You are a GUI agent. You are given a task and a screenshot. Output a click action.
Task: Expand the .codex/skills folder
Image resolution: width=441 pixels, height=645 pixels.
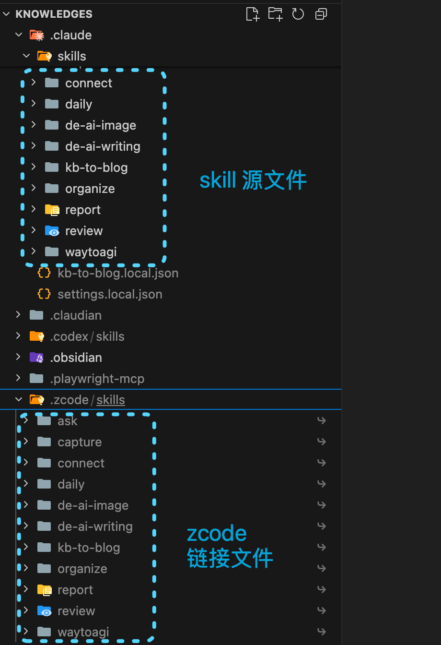click(19, 336)
